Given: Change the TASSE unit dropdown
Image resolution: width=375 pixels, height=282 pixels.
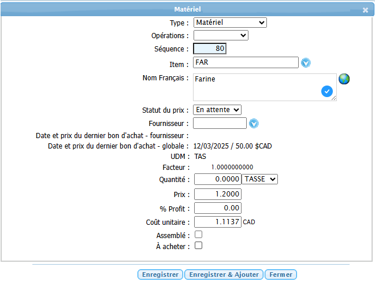Looking at the screenshot, I should point(260,179).
